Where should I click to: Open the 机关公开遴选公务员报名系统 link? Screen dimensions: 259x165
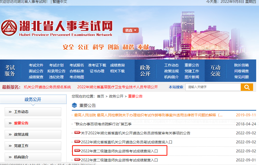47,87
